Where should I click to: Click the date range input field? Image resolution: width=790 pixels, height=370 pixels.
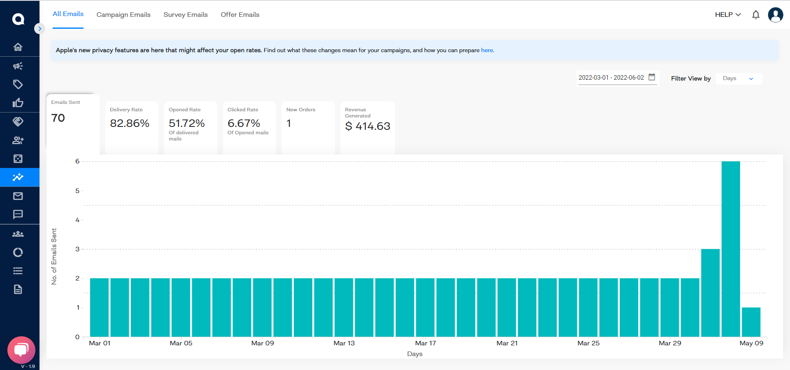tap(617, 78)
